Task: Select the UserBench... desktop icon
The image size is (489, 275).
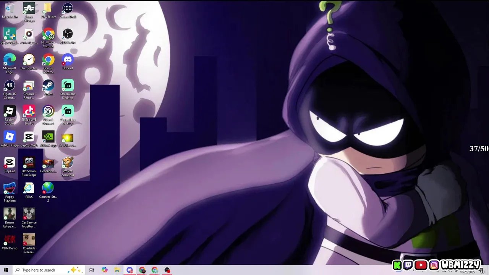Action: tap(29, 62)
